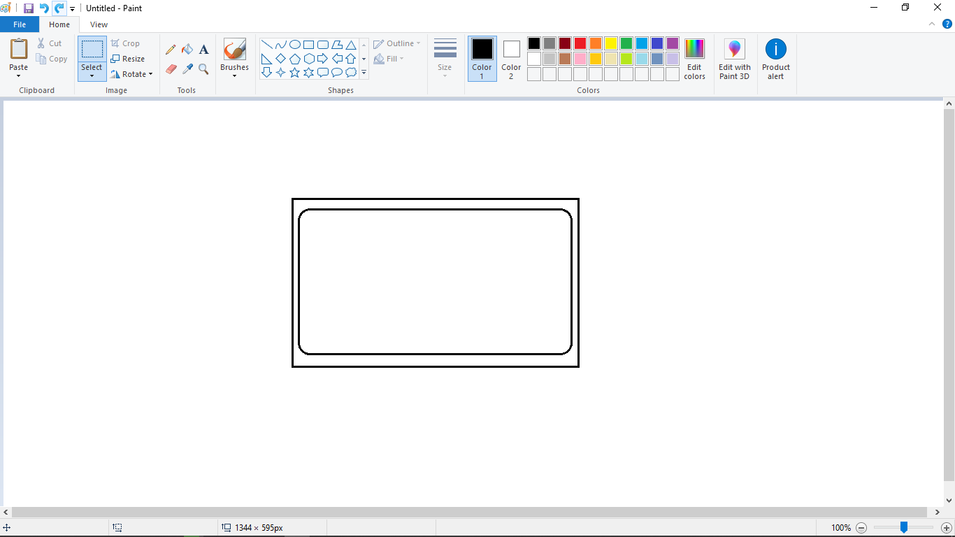Screen dimensions: 955x537
Task: Crop the image to selection
Action: click(125, 43)
